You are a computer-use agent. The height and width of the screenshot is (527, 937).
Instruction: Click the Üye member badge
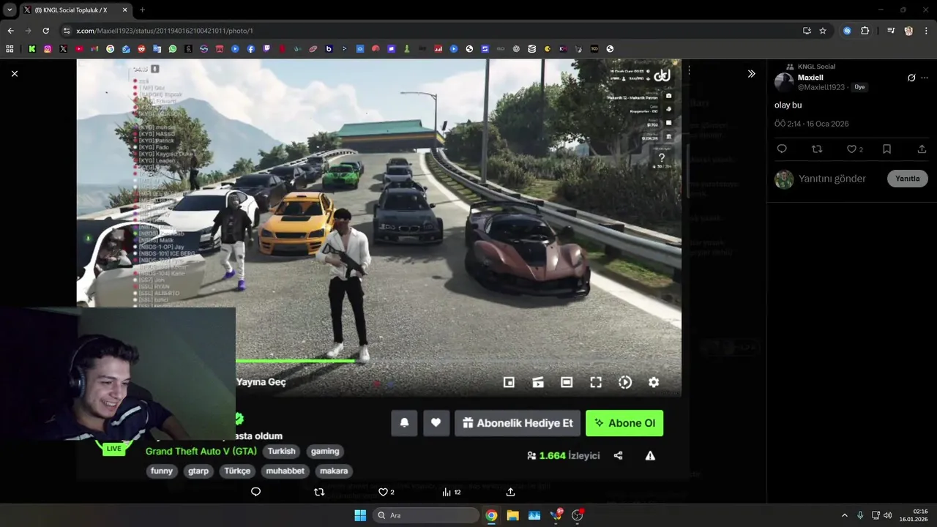click(x=859, y=87)
